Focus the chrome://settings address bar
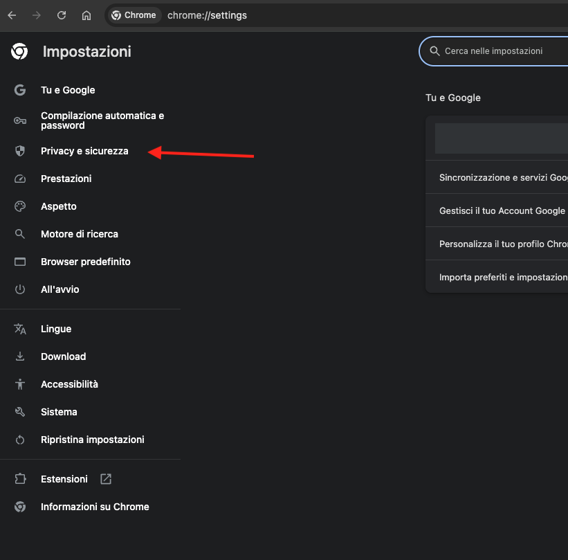The width and height of the screenshot is (568, 560). (207, 15)
